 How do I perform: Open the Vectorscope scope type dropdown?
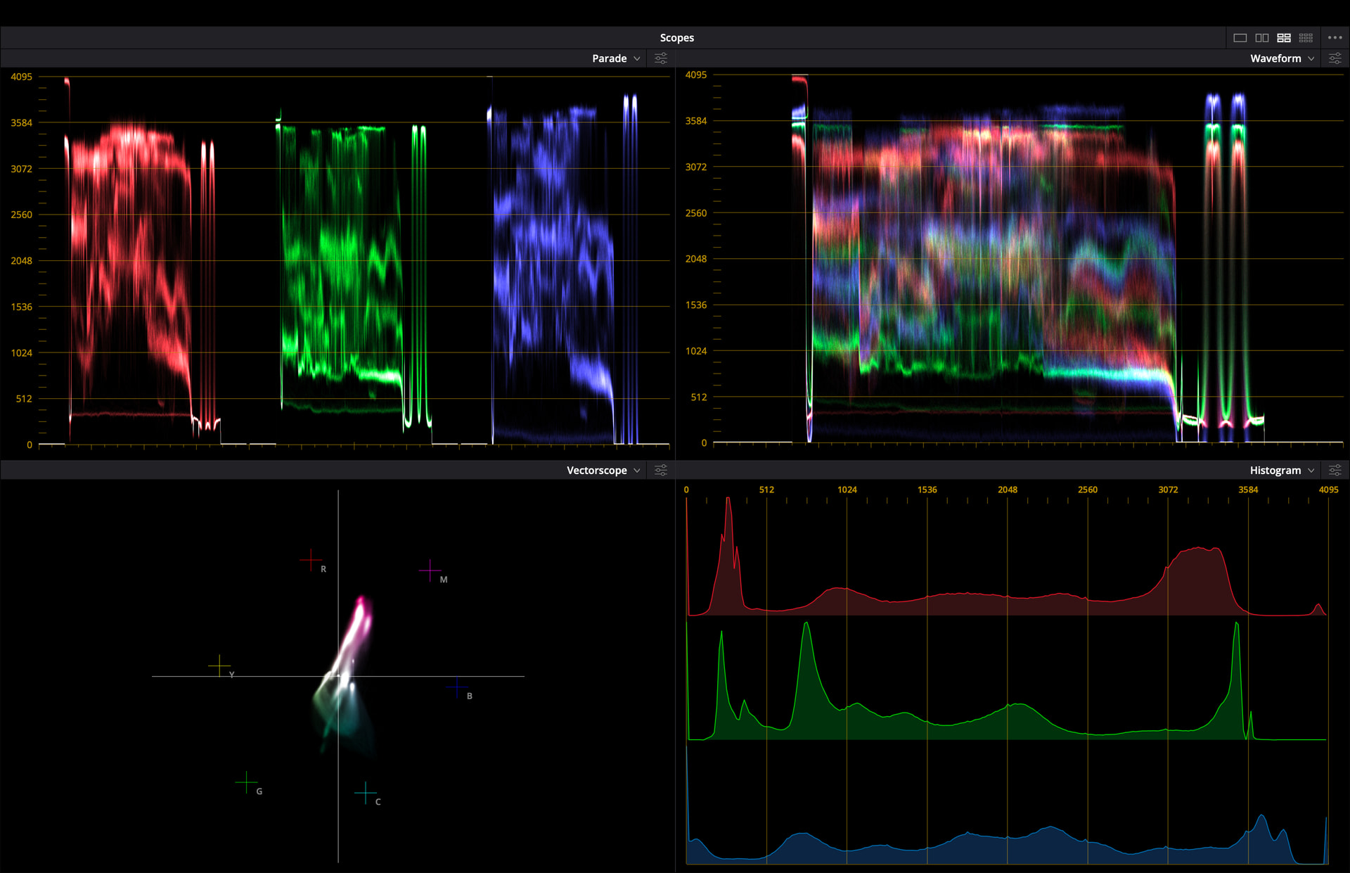click(x=603, y=470)
